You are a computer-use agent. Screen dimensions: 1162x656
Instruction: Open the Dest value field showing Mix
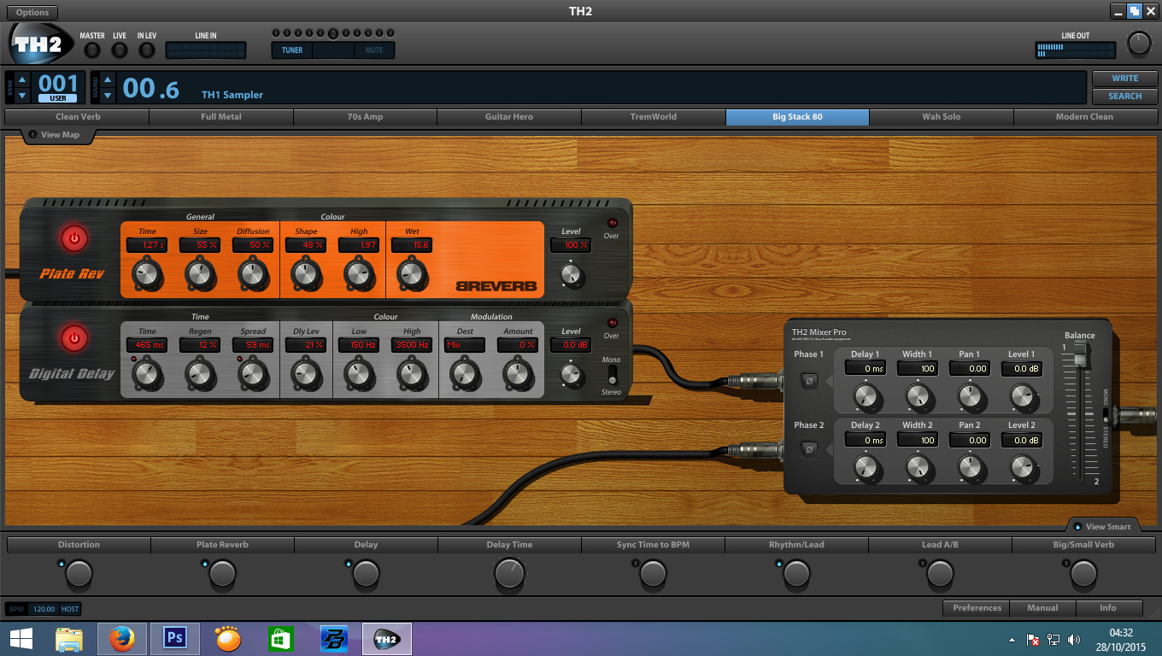point(464,345)
